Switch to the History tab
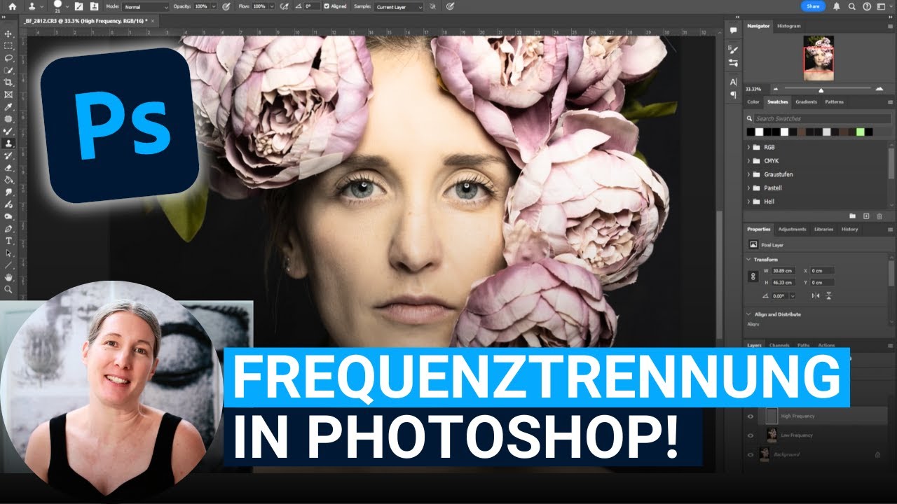This screenshot has width=897, height=504. pos(849,230)
